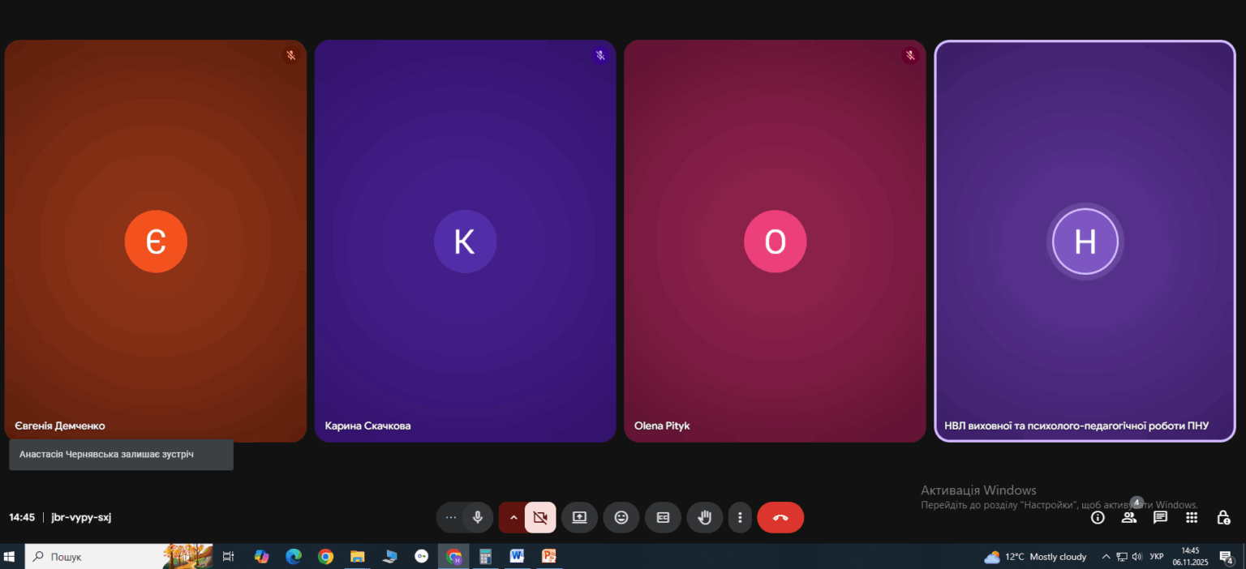The width and height of the screenshot is (1246, 569).
Task: Open the activities grid icon
Action: pyautogui.click(x=1192, y=517)
